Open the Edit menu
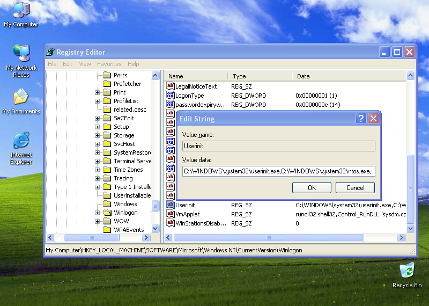 click(x=68, y=64)
